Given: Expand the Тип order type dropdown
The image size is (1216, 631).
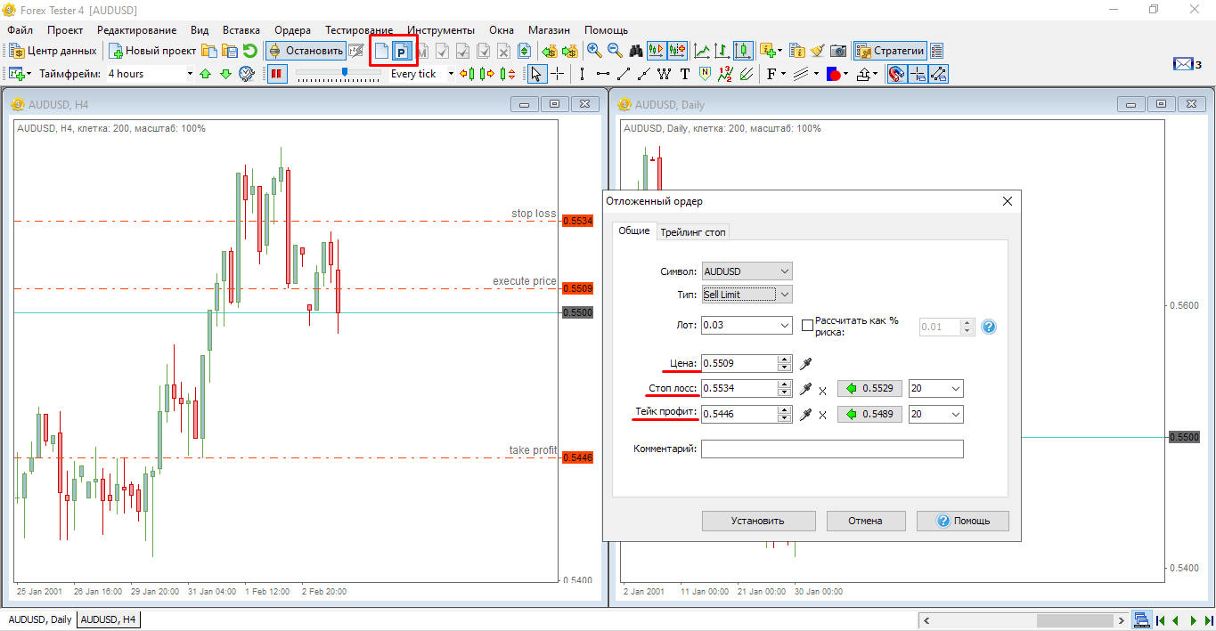Looking at the screenshot, I should coord(784,295).
